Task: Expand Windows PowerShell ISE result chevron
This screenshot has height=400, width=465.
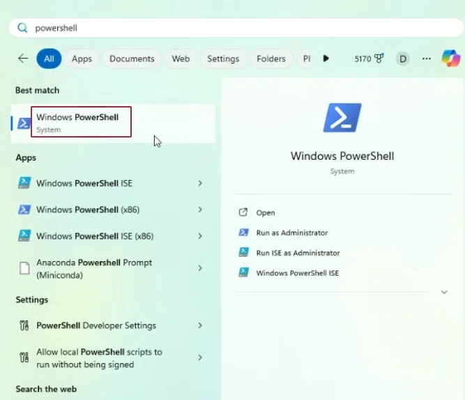Action: [x=200, y=183]
